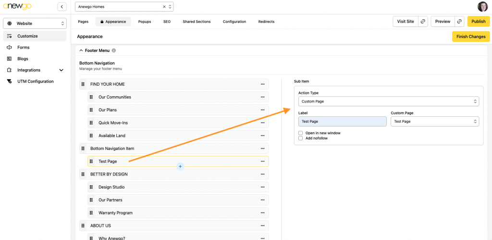Screen dimensions: 492x240
Task: Open the three-dot menu for Our Communities
Action: pyautogui.click(x=262, y=97)
